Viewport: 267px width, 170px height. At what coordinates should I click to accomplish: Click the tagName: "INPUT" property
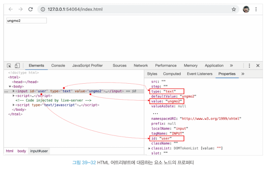pos(168,133)
